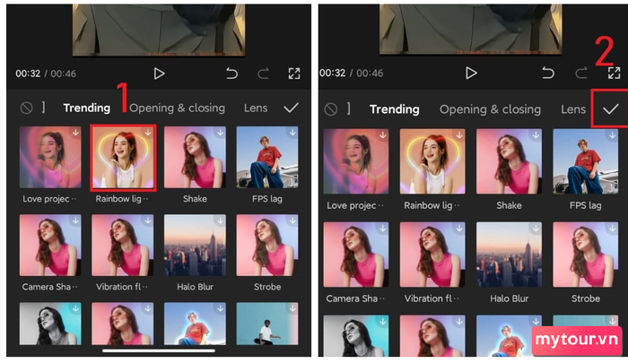Download the FPS lag effect in the left screen
The width and height of the screenshot is (628, 363).
[292, 132]
